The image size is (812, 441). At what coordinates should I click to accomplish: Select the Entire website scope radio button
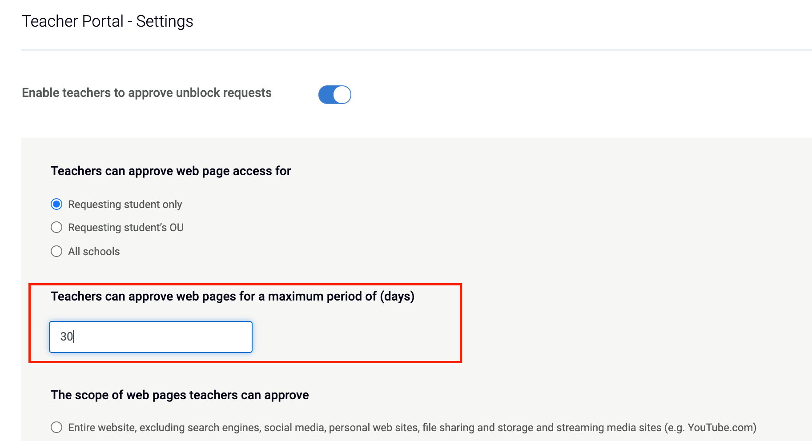pyautogui.click(x=56, y=427)
